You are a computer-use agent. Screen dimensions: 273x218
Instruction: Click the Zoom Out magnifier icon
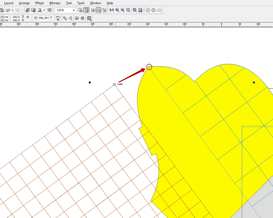[x=122, y=10]
